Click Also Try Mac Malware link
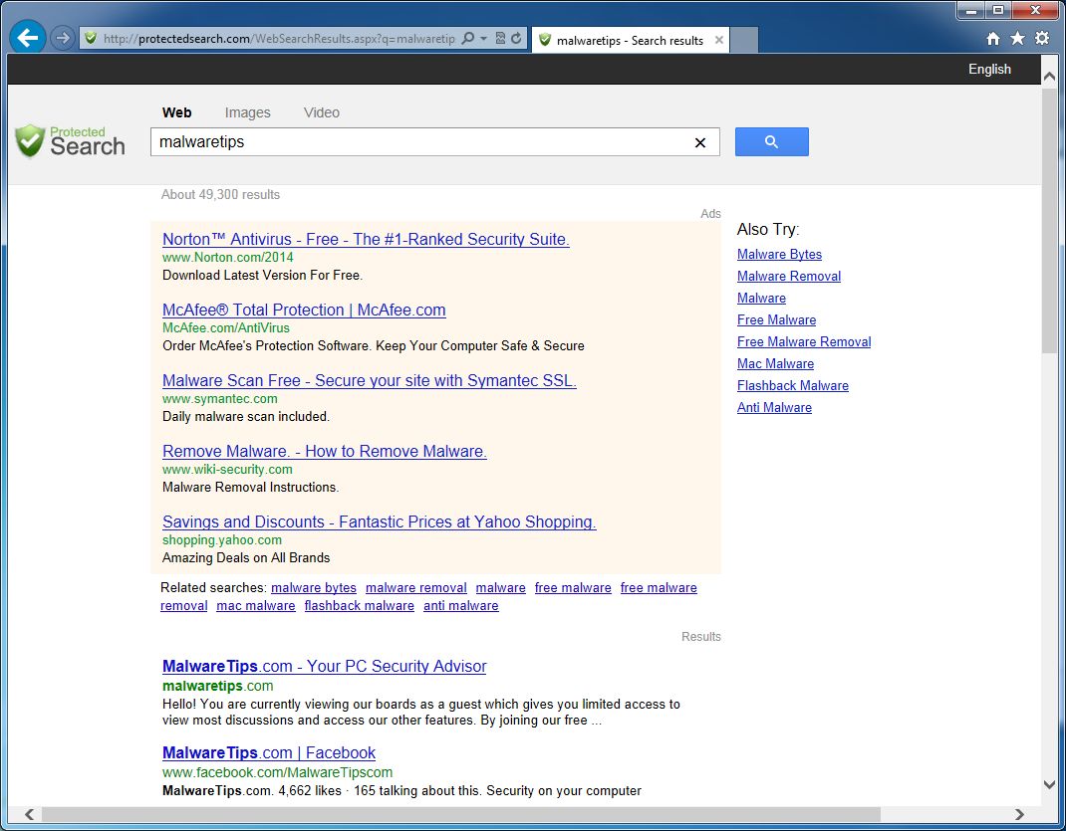This screenshot has width=1066, height=831. pyautogui.click(x=775, y=364)
